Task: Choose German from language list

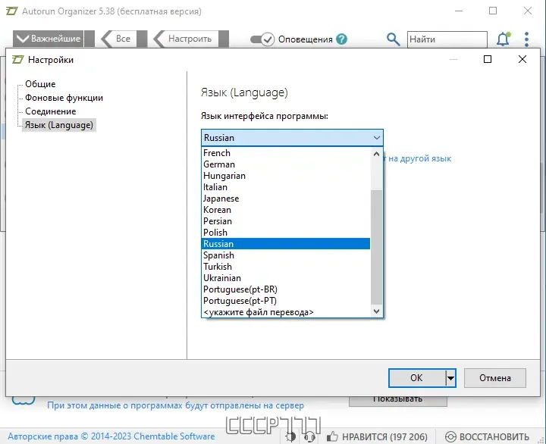Action: [286, 164]
